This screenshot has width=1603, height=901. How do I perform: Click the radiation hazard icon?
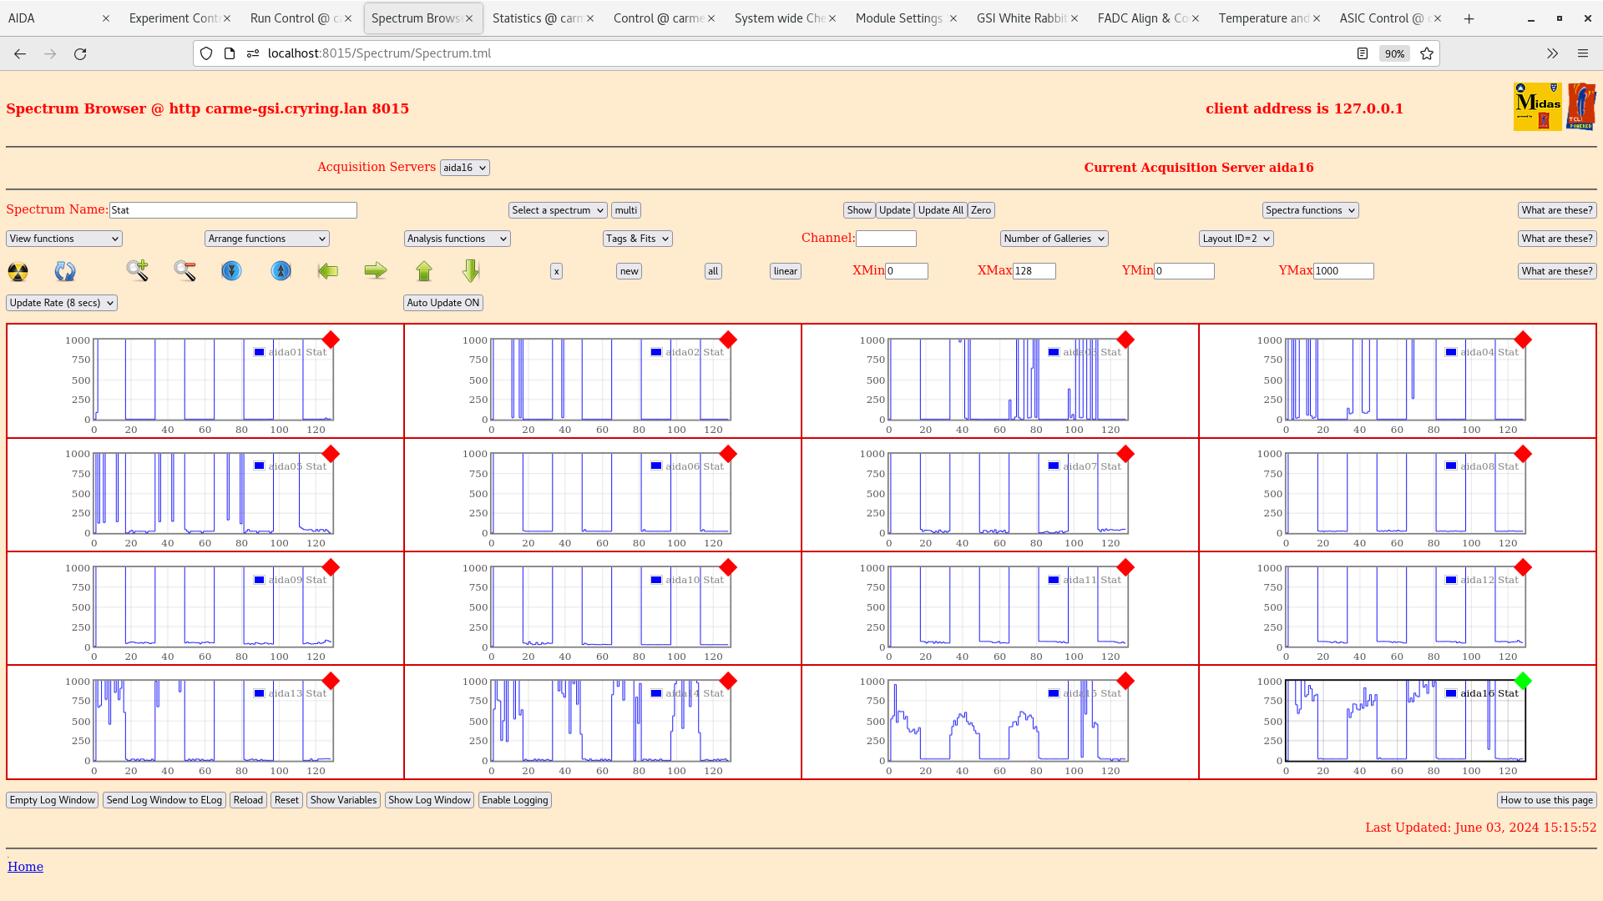click(x=18, y=271)
